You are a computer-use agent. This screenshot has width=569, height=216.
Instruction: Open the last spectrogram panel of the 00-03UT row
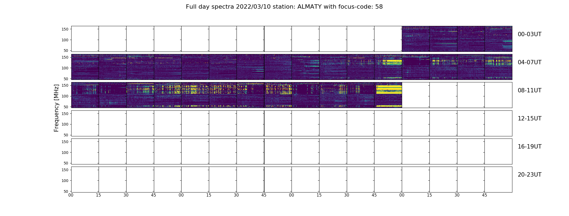pyautogui.click(x=498, y=39)
